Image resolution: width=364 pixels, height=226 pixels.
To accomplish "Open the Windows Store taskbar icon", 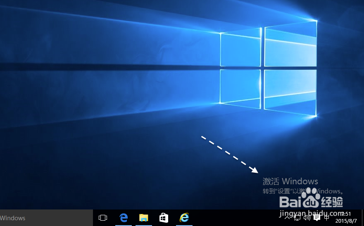I will click(x=164, y=218).
